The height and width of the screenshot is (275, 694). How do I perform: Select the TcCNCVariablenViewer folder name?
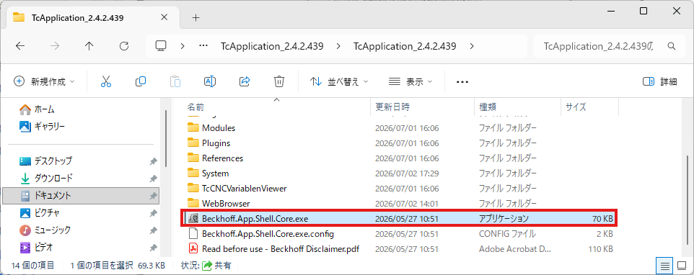point(245,189)
